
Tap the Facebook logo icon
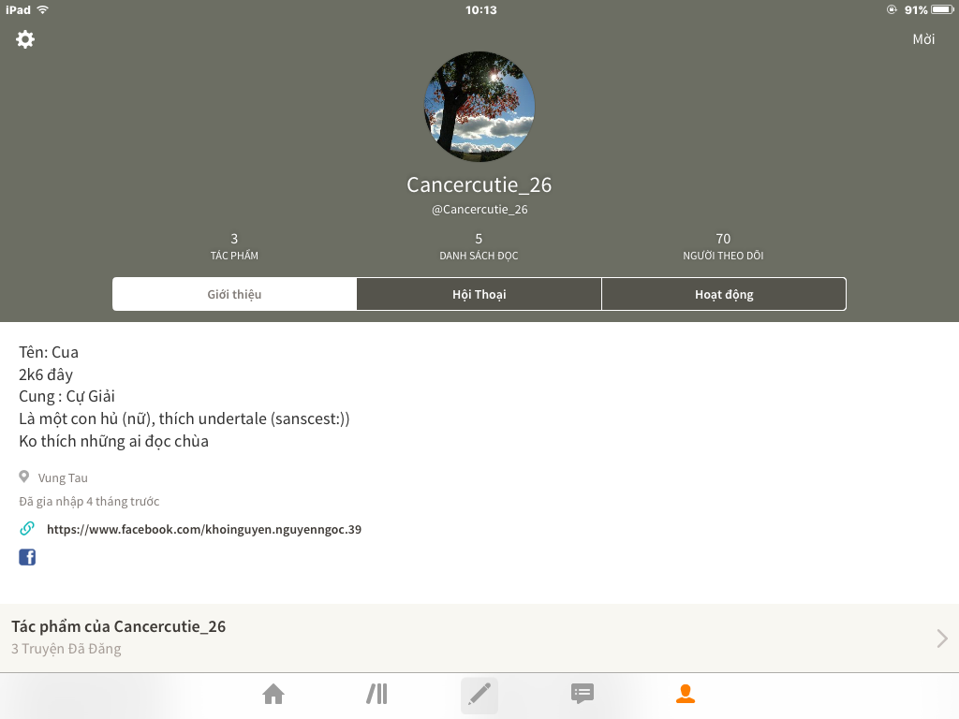coord(27,557)
